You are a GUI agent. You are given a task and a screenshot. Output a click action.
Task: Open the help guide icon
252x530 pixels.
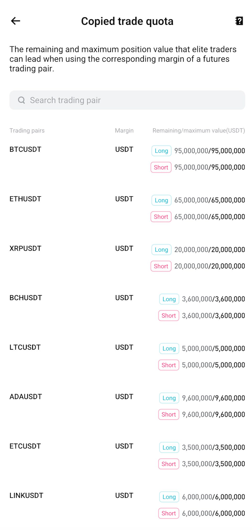[x=239, y=21]
